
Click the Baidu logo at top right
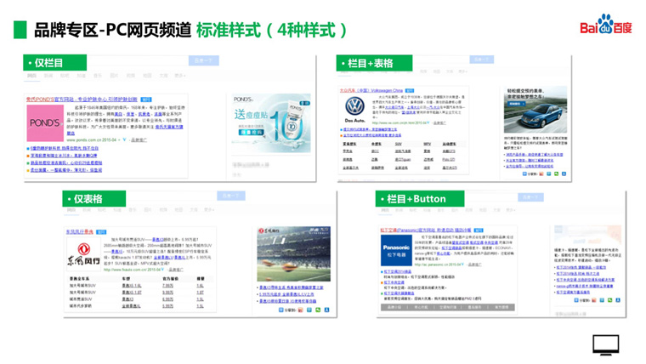[605, 25]
